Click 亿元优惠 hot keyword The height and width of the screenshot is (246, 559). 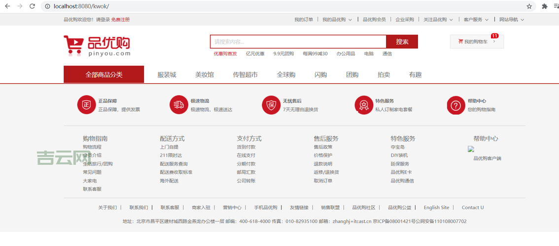pos(255,54)
